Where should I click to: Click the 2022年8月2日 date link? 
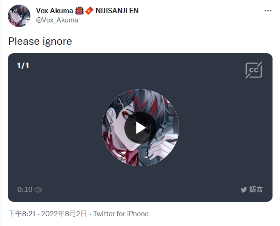click(64, 214)
